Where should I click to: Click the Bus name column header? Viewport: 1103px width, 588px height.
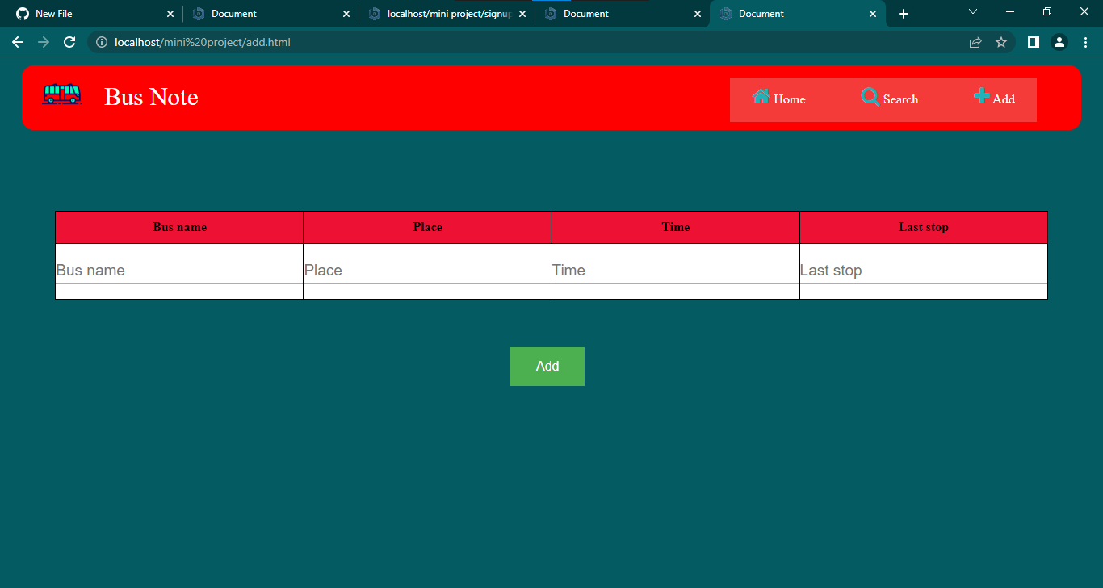(179, 227)
